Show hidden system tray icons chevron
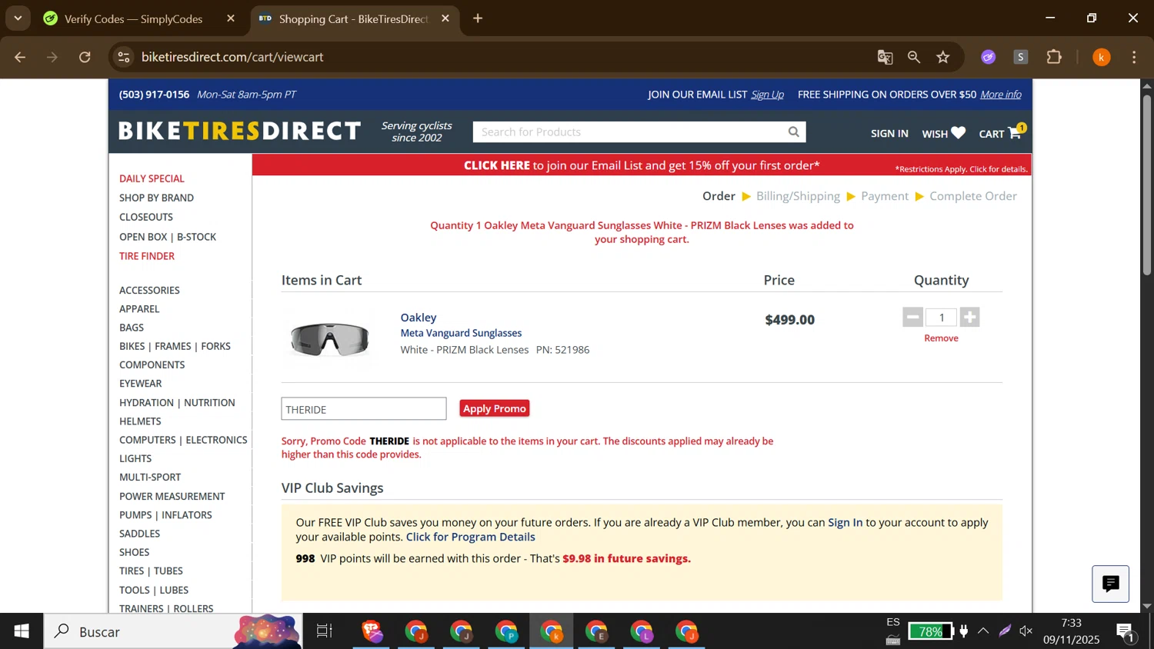Screen dimensions: 1154x649 983,631
